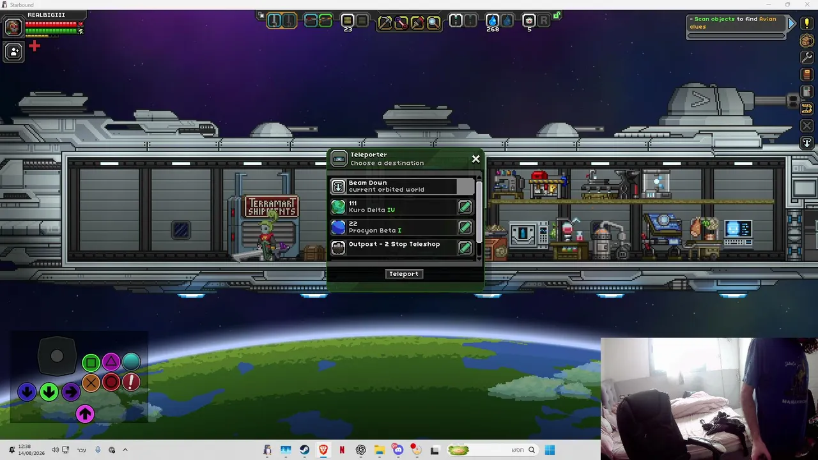Click the red circle overlay button

(x=111, y=383)
